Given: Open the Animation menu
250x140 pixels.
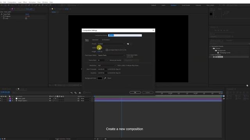Looking at the screenshot, I should (32, 2).
